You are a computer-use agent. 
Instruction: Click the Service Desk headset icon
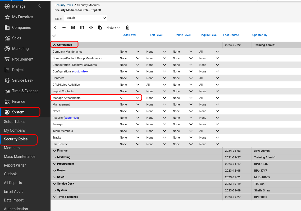tap(7, 80)
